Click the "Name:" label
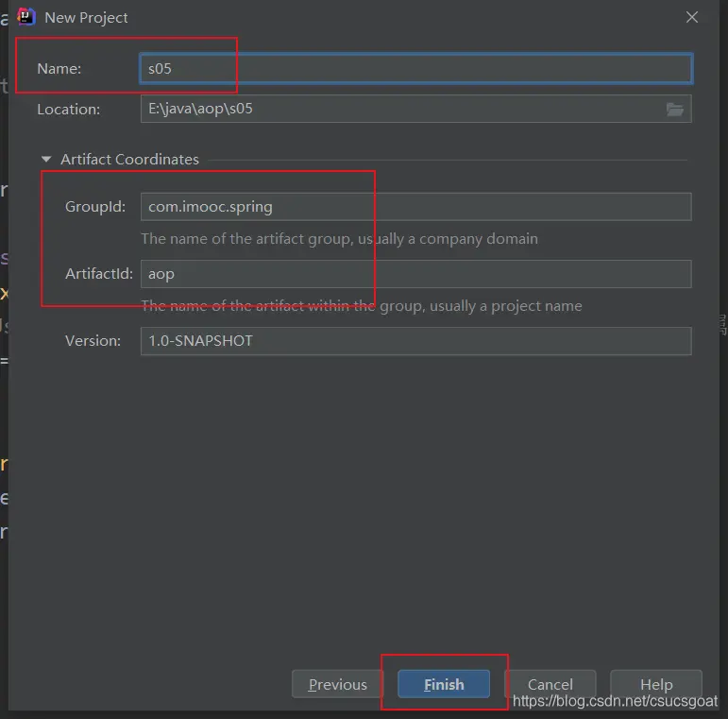Viewport: 728px width, 719px height. tap(59, 68)
